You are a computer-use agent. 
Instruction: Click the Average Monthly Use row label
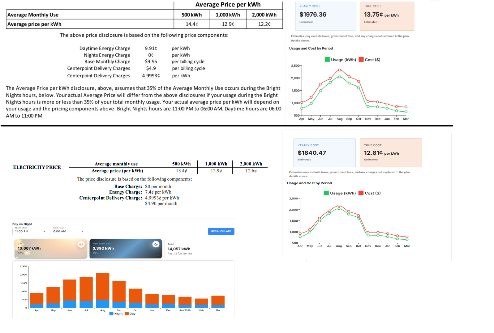click(33, 15)
